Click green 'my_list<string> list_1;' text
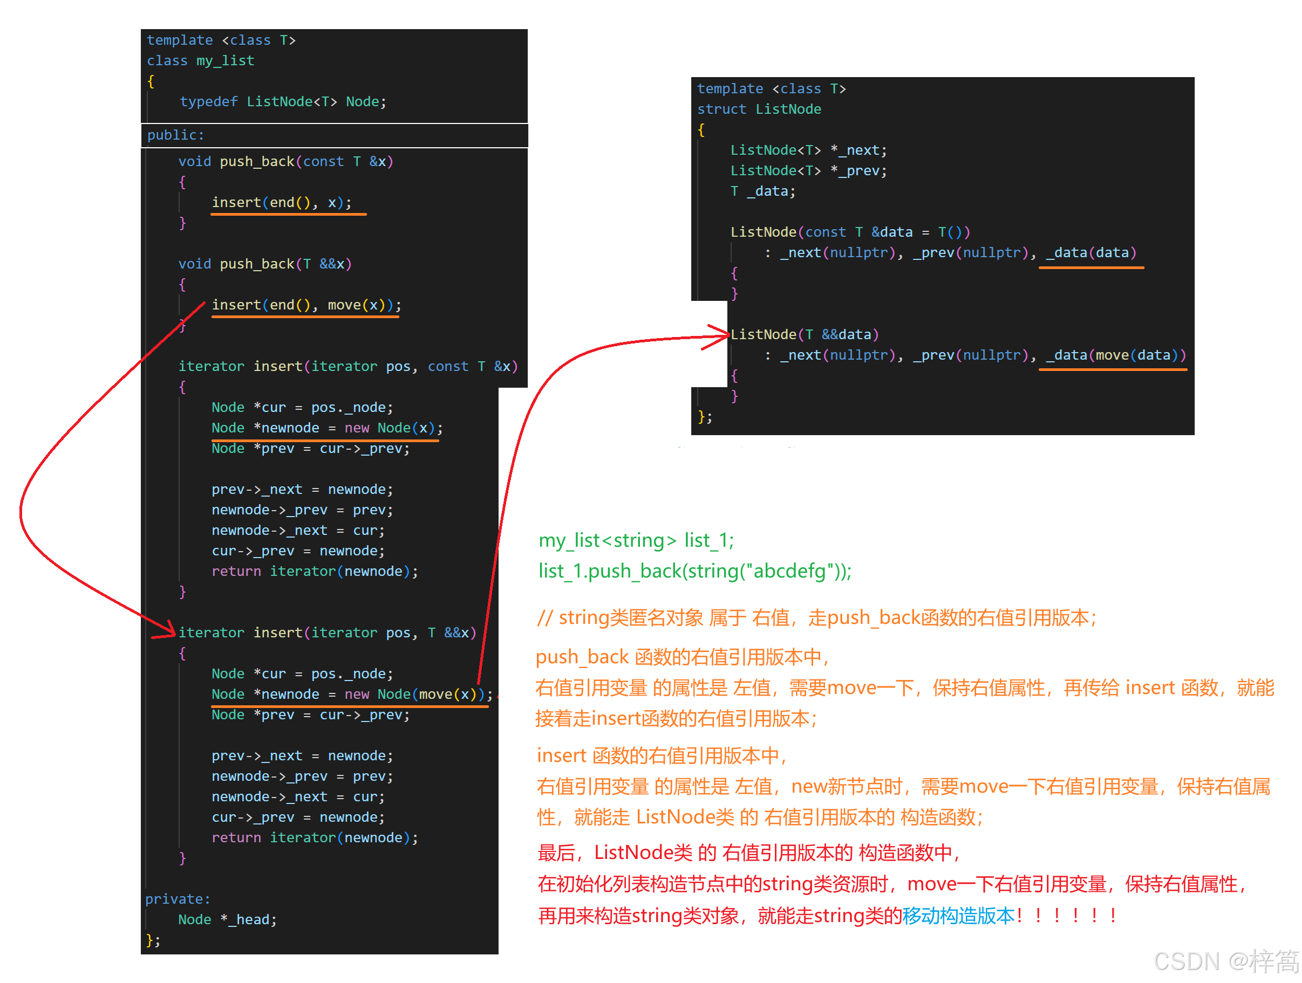The image size is (1302, 983). click(636, 540)
